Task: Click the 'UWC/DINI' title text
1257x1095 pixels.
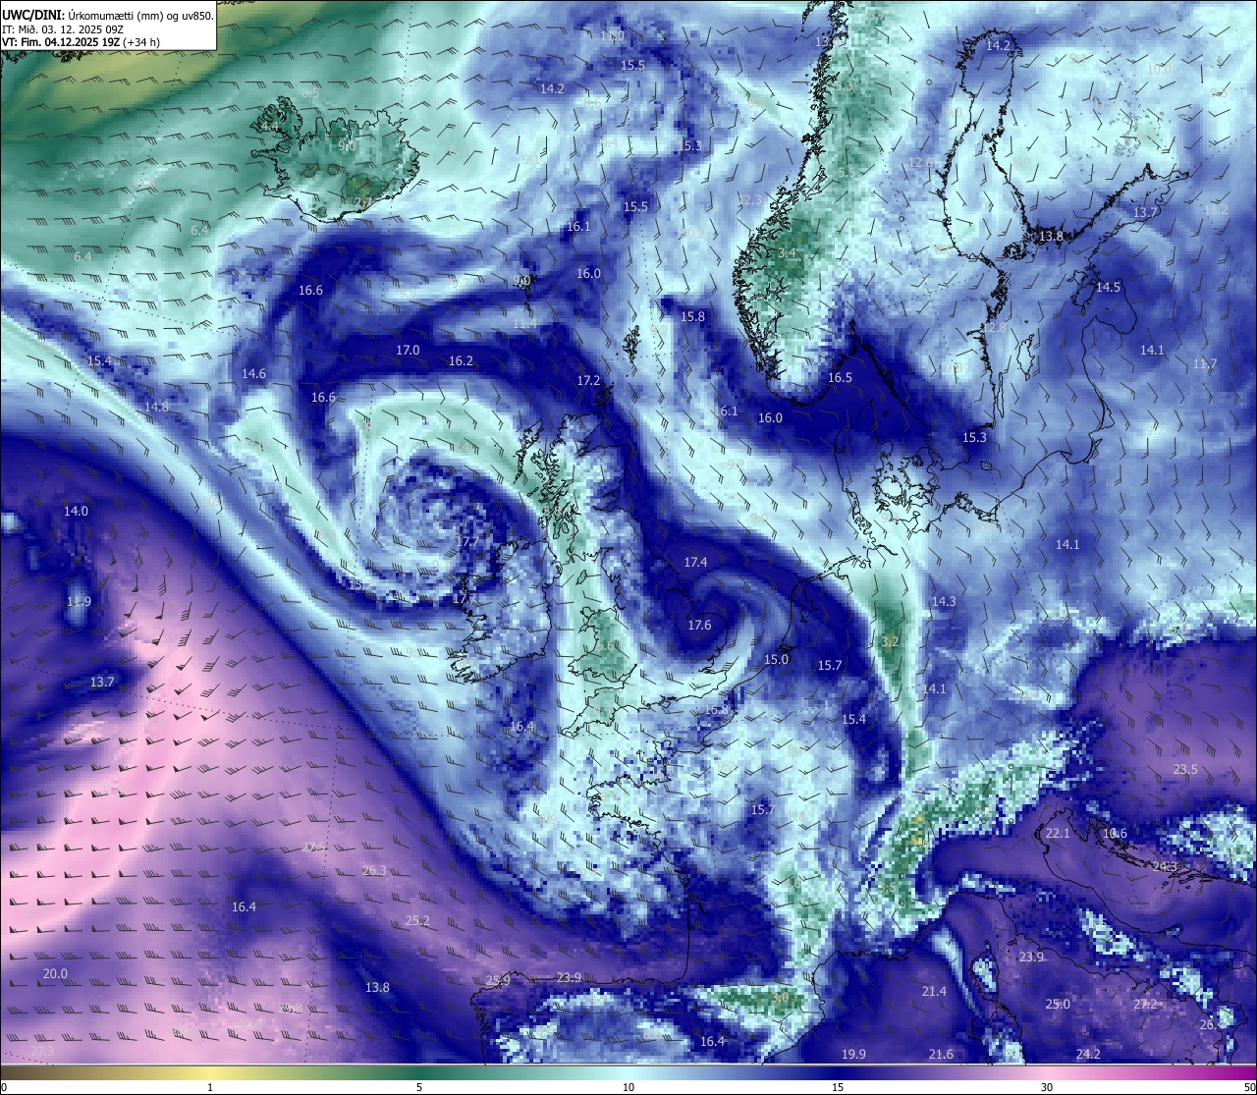Action: point(32,15)
